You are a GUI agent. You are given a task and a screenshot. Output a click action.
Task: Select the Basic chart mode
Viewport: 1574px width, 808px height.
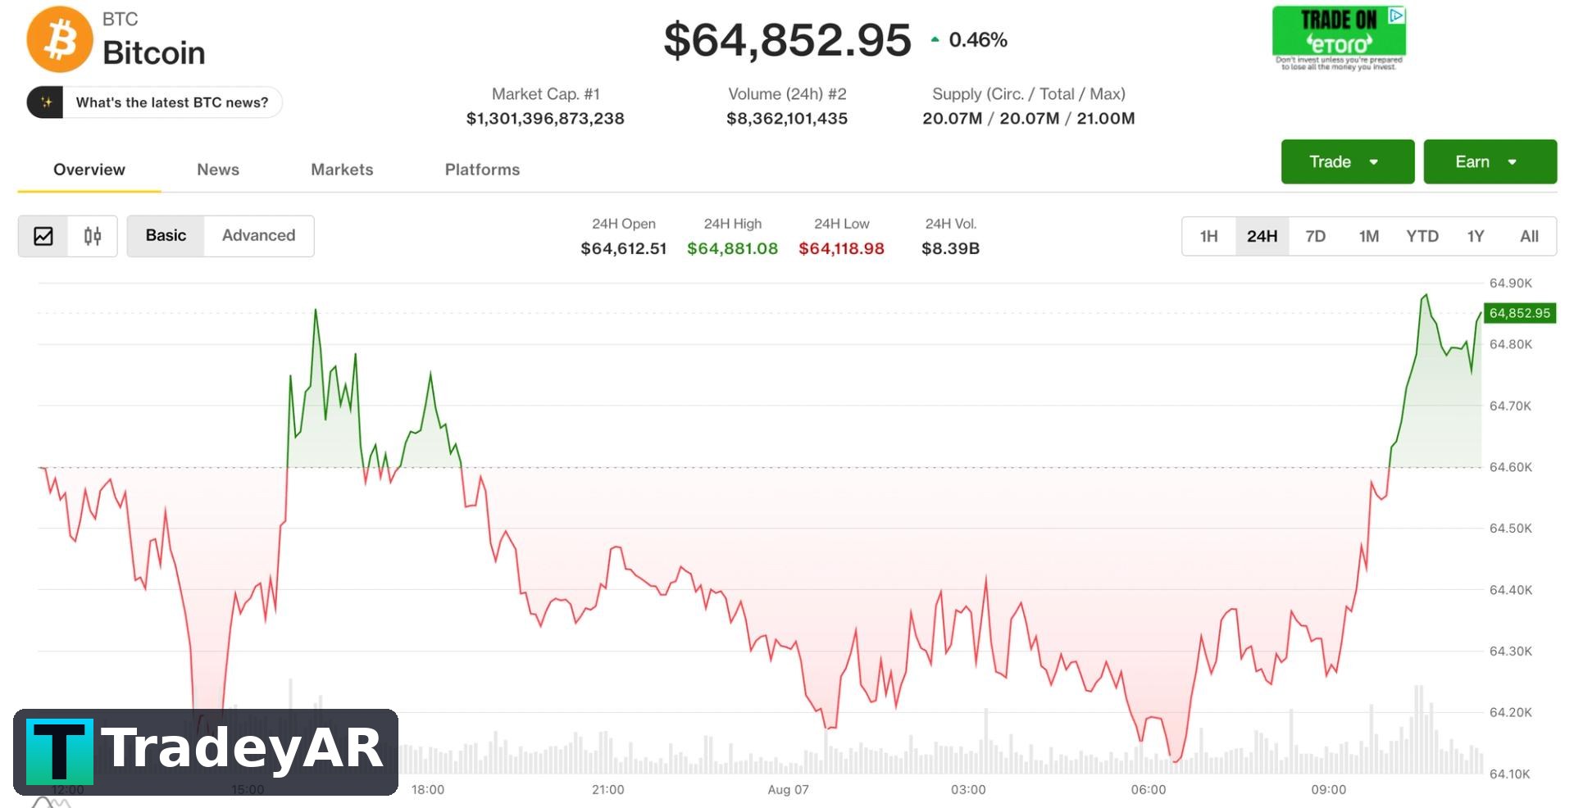coord(166,236)
